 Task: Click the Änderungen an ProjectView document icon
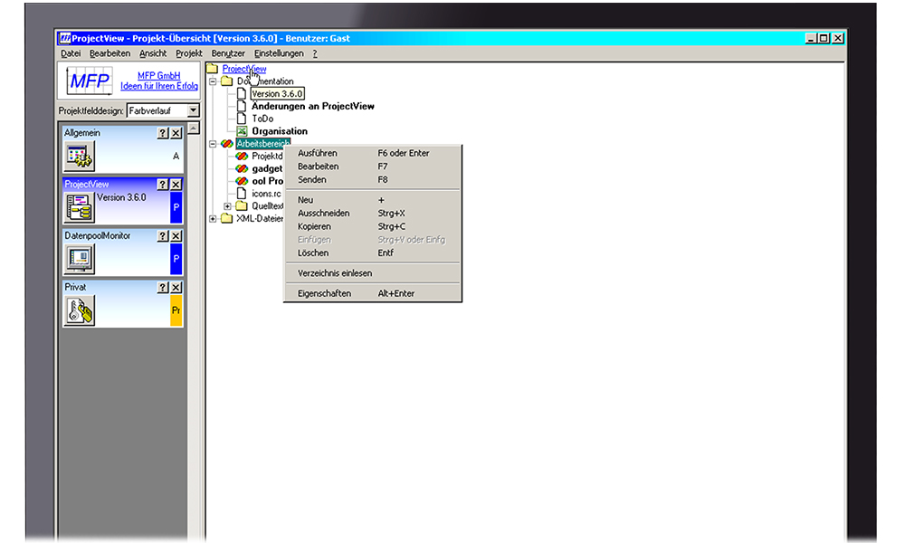242,106
